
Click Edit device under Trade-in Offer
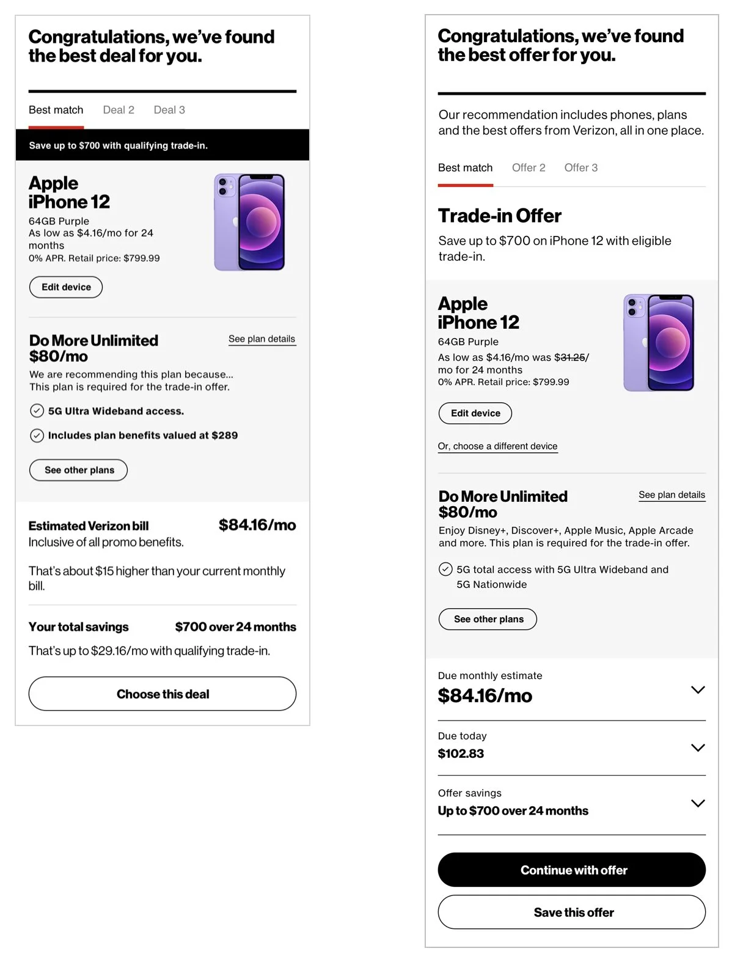coord(475,413)
